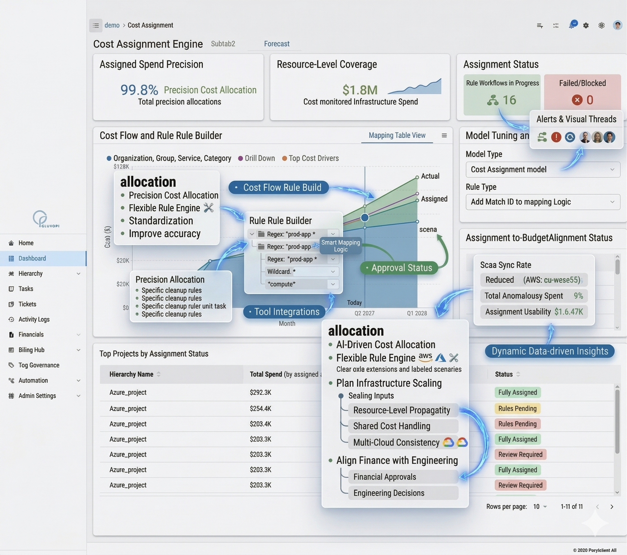The width and height of the screenshot is (627, 555).
Task: Open the Mapping Table View tab
Action: click(397, 135)
